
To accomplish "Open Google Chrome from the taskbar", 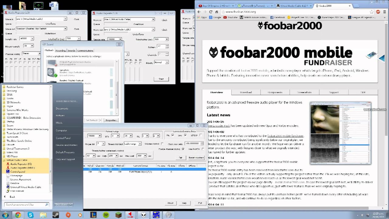I will click(18, 215).
